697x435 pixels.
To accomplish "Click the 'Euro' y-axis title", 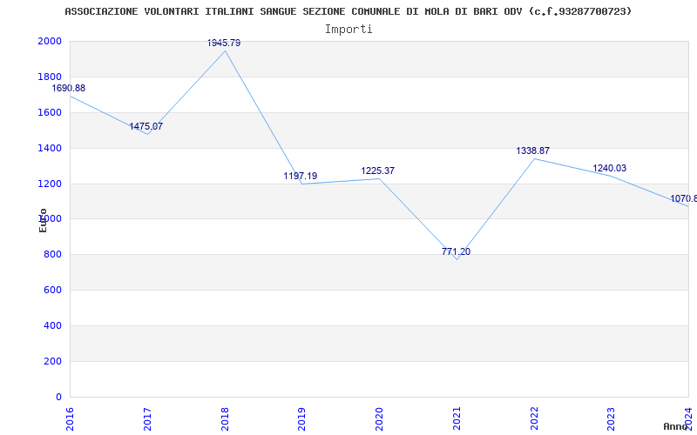I will click(x=43, y=220).
